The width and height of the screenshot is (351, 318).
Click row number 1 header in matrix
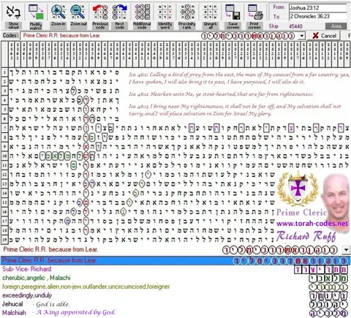[x=4, y=72]
